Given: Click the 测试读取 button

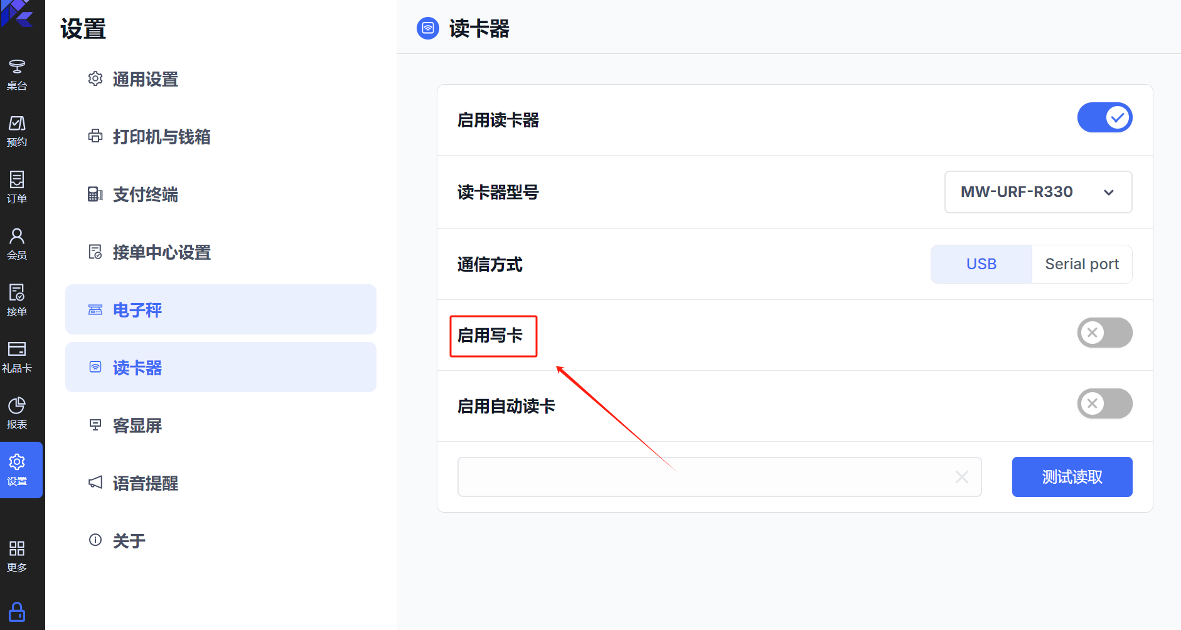Looking at the screenshot, I should coord(1072,477).
